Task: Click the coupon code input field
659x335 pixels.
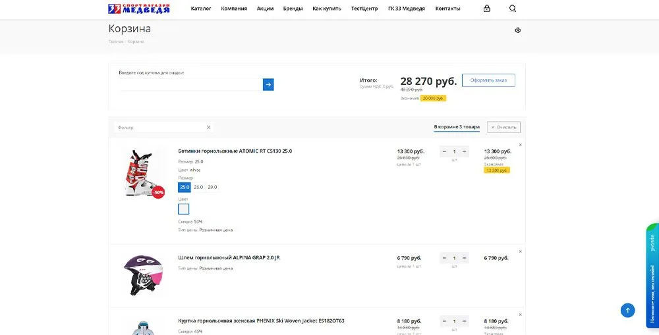Action: [x=190, y=85]
